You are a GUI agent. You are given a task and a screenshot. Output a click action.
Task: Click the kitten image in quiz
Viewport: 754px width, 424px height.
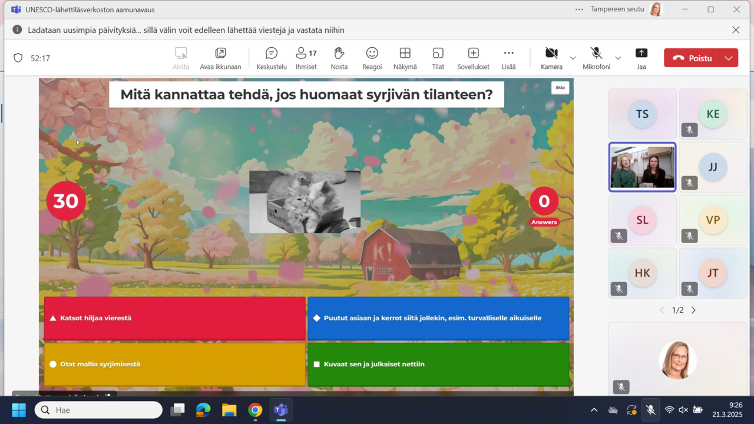click(305, 202)
